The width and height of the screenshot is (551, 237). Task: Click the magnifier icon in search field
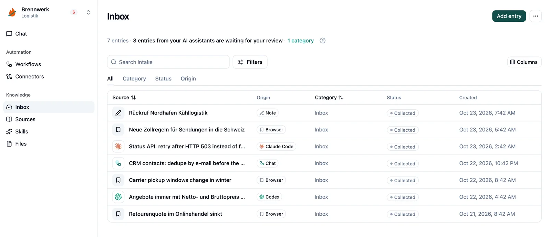114,62
